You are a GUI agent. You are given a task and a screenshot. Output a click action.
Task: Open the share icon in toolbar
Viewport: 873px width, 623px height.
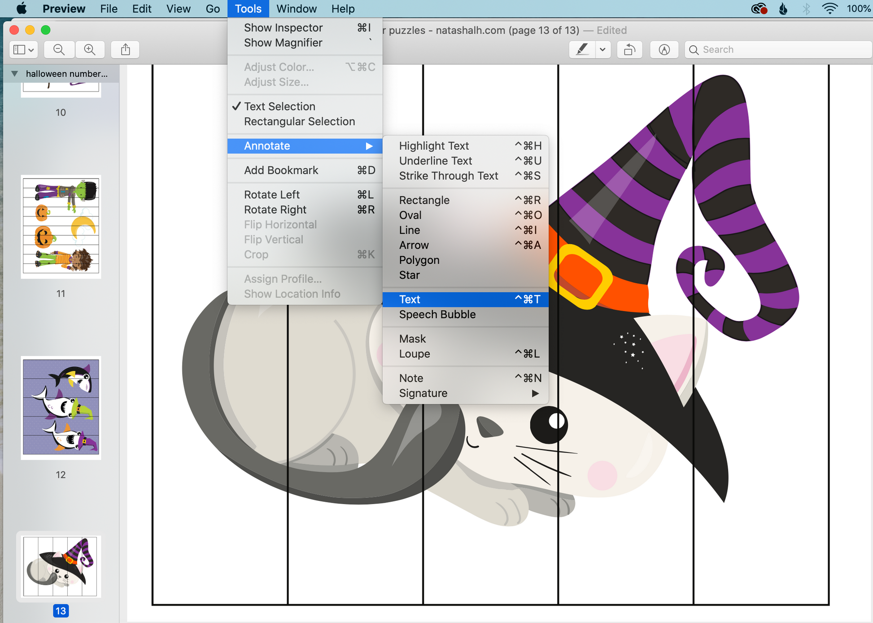pos(126,50)
